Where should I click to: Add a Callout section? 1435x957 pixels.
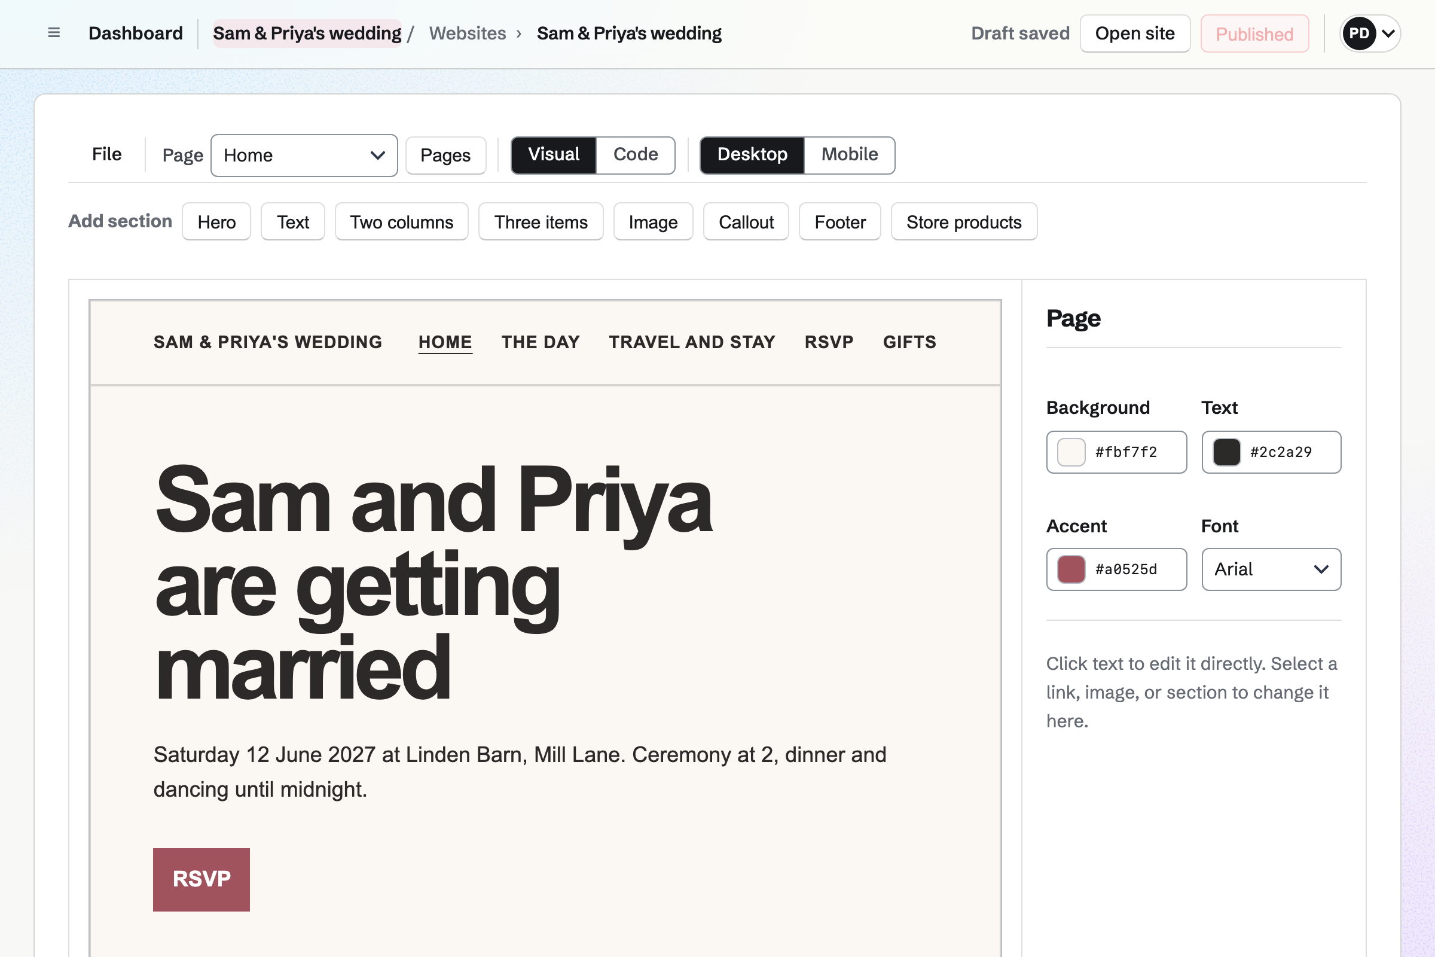coord(746,221)
